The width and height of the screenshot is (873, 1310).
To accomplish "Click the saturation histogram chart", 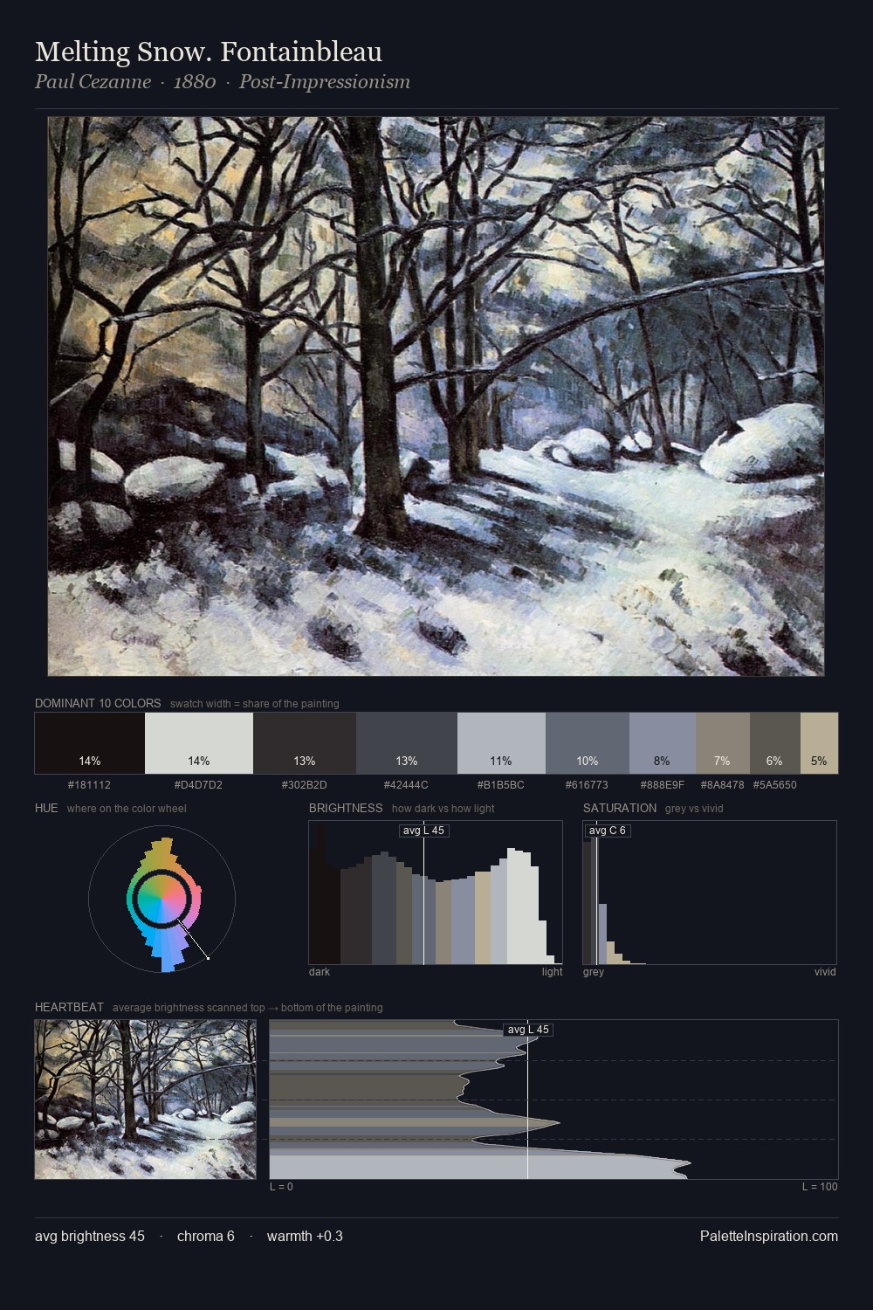I will coord(710,893).
